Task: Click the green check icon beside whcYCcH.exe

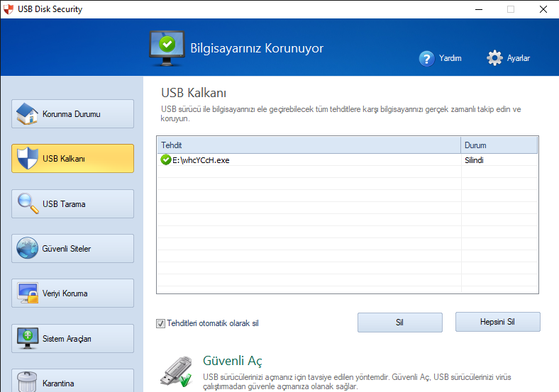Action: (x=166, y=159)
